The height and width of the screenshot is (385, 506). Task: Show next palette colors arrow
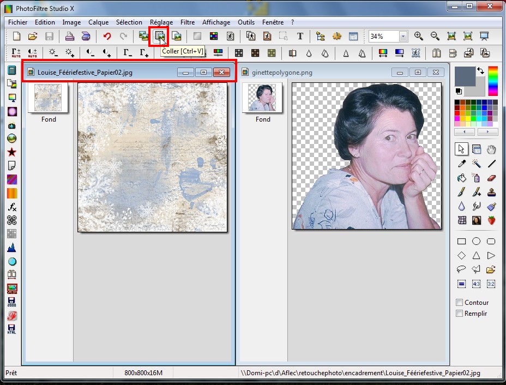[x=487, y=131]
